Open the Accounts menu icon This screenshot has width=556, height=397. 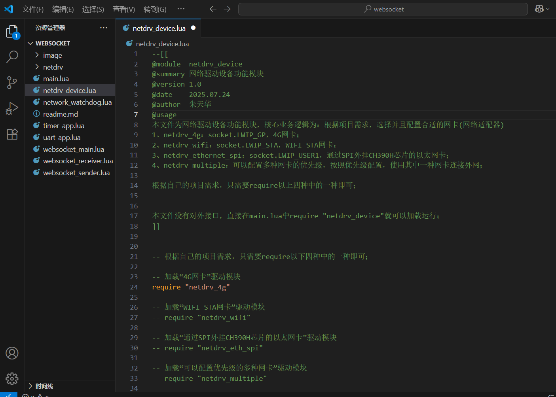tap(12, 353)
